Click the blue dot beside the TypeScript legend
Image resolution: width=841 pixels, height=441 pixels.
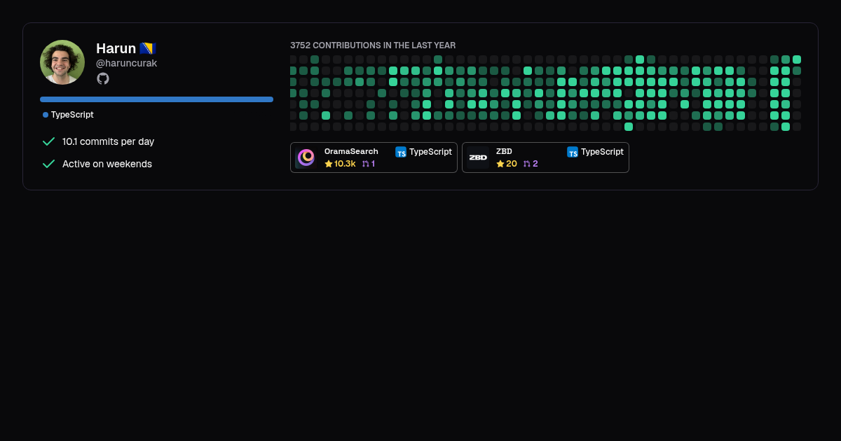(x=46, y=115)
